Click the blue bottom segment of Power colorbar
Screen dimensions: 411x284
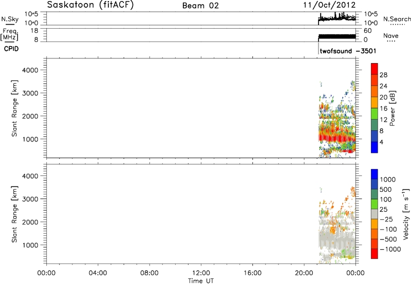(x=375, y=147)
